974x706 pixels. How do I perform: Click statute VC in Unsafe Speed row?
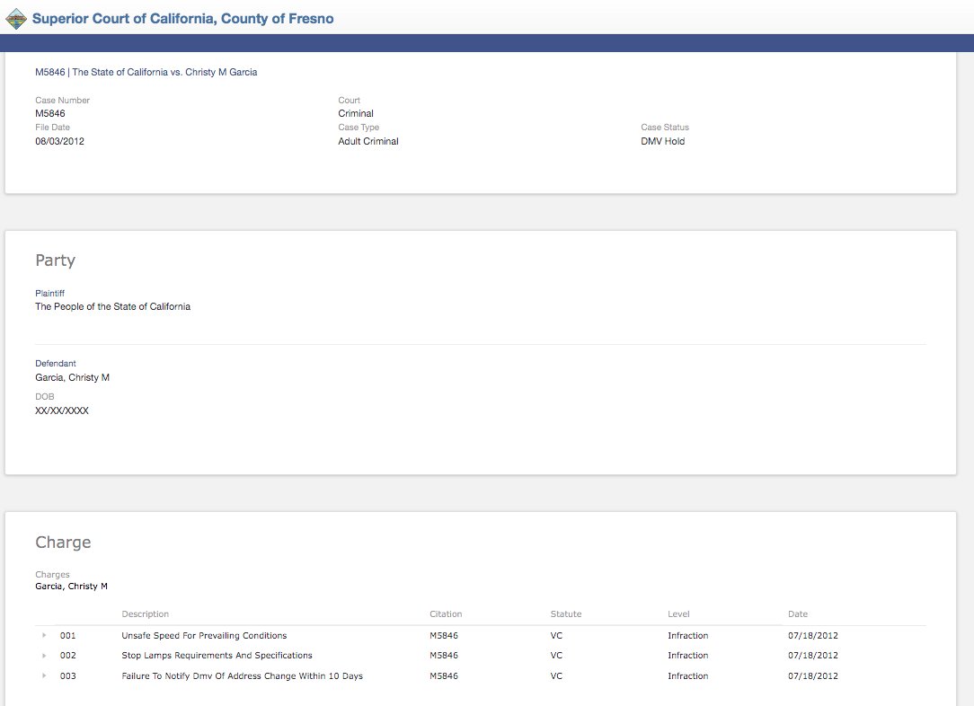tap(556, 635)
